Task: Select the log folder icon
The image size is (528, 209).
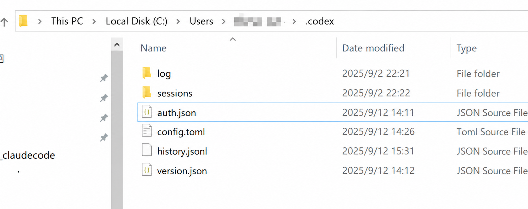Action: pos(147,73)
